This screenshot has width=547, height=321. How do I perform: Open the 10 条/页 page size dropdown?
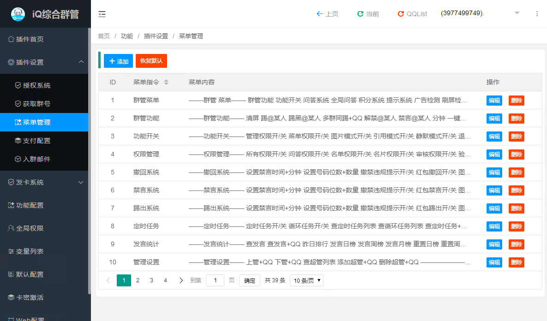click(307, 280)
